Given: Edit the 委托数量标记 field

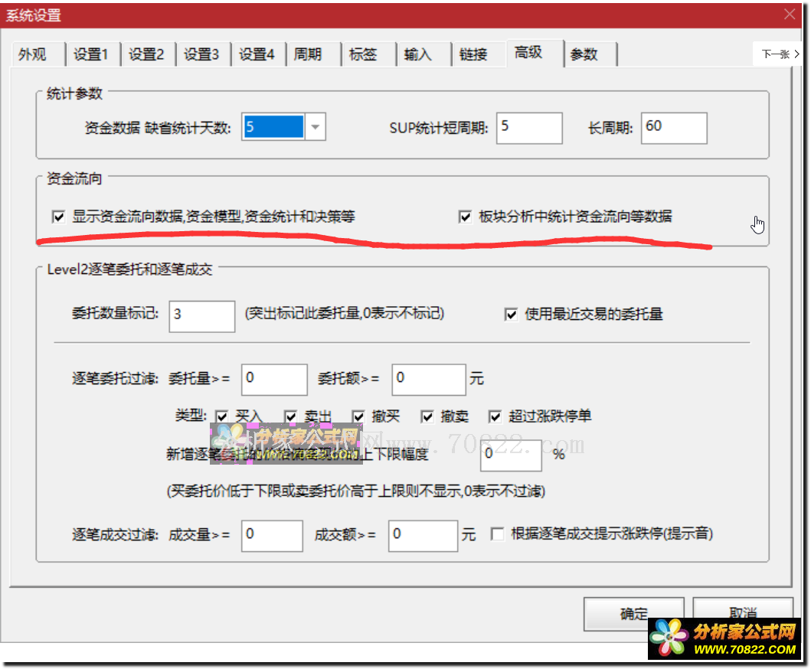Looking at the screenshot, I should (201, 316).
